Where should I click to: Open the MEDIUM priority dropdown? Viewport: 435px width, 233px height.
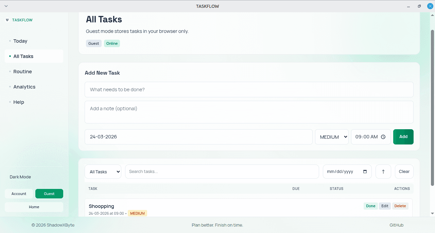coord(332,137)
